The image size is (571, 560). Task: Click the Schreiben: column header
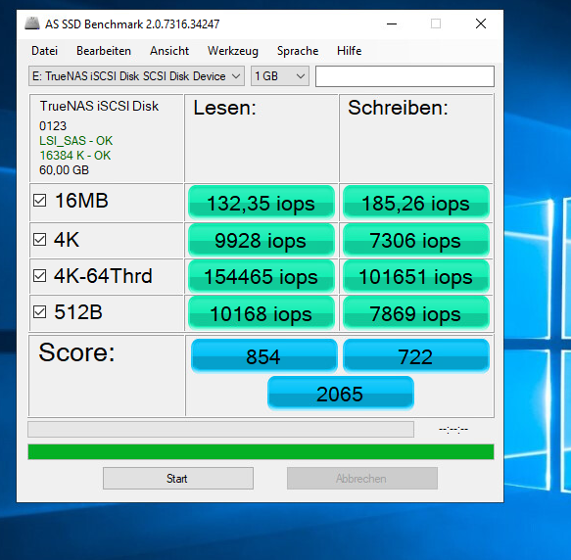[398, 108]
